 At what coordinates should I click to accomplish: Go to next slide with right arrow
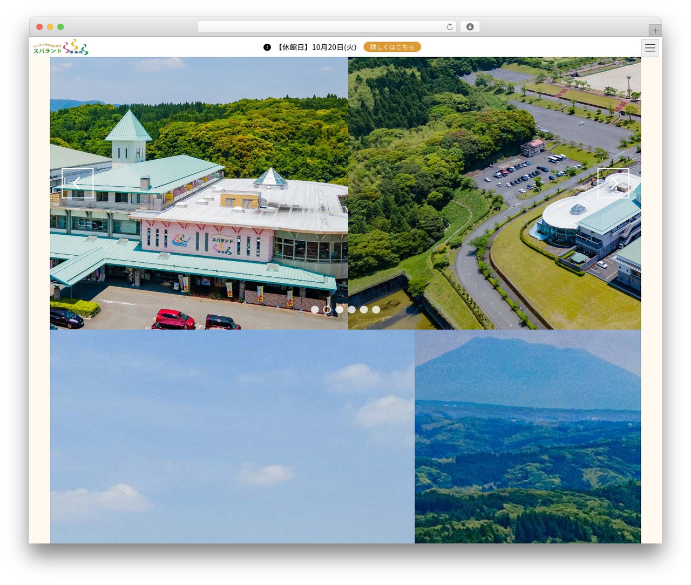coord(613,183)
